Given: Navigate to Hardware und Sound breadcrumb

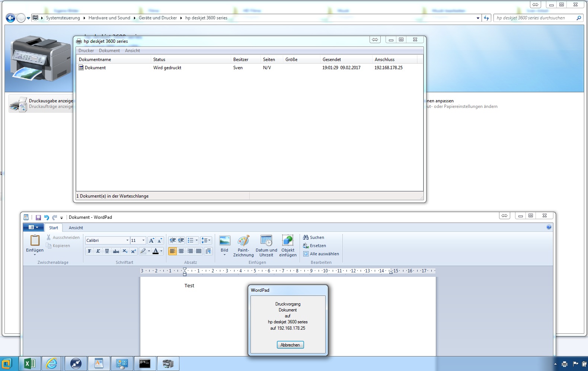Looking at the screenshot, I should click(x=109, y=18).
